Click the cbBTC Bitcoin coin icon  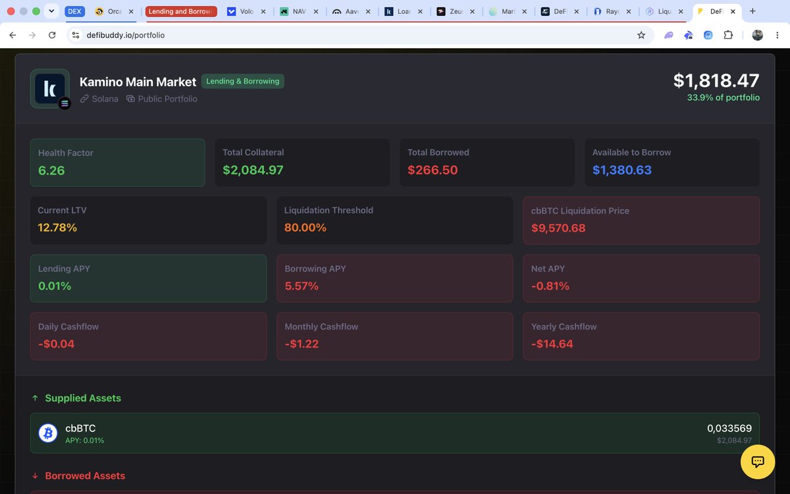(48, 433)
